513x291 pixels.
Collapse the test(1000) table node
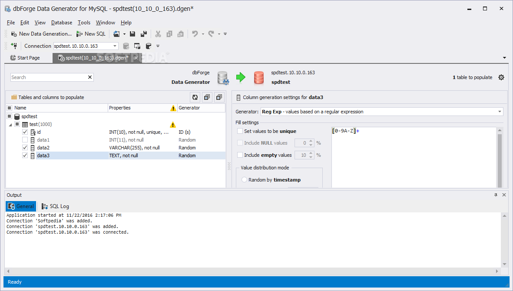coord(10,125)
